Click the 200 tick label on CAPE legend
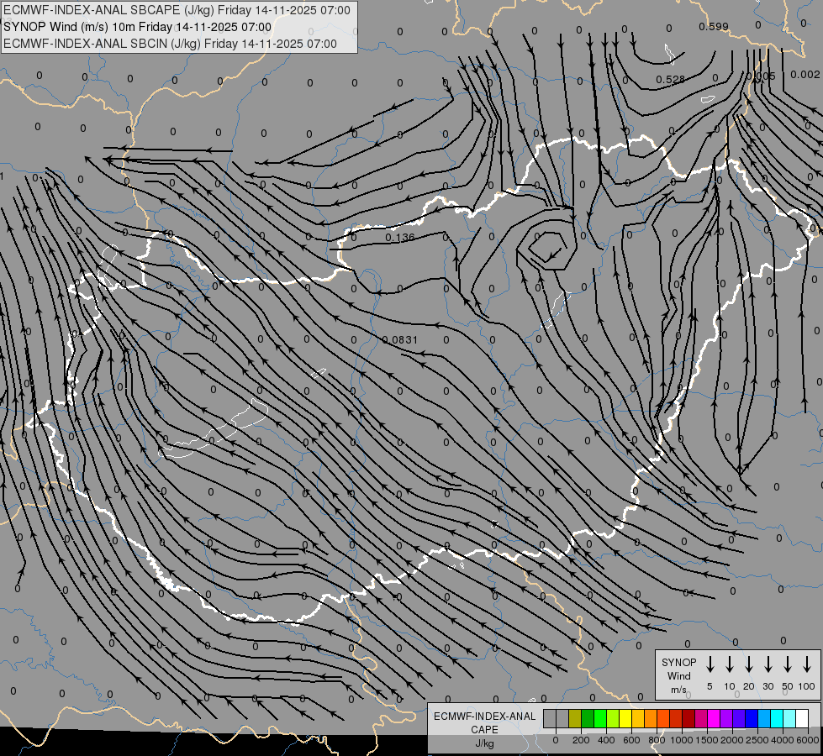The image size is (823, 756). (581, 740)
